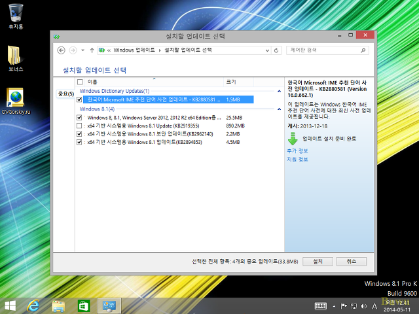The width and height of the screenshot is (419, 314).
Task: Uncheck the KB2880581 IME dictionary update
Action: tap(79, 99)
